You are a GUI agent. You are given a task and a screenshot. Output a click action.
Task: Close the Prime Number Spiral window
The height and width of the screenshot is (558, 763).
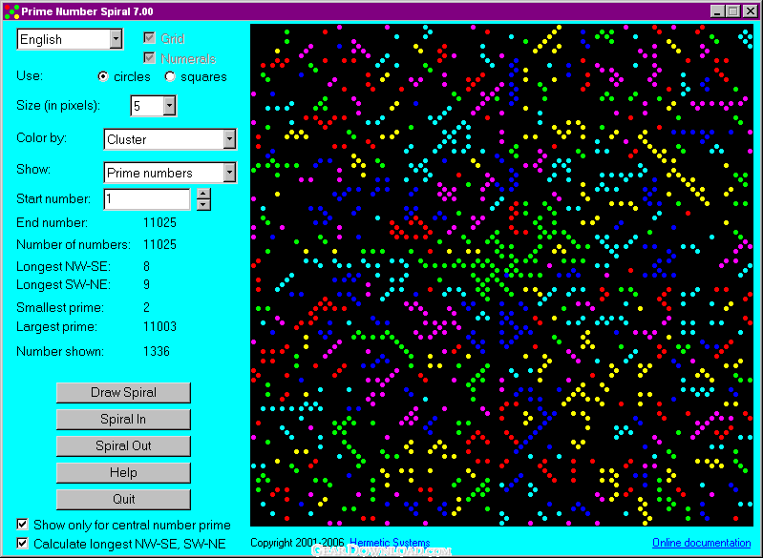pyautogui.click(x=750, y=11)
